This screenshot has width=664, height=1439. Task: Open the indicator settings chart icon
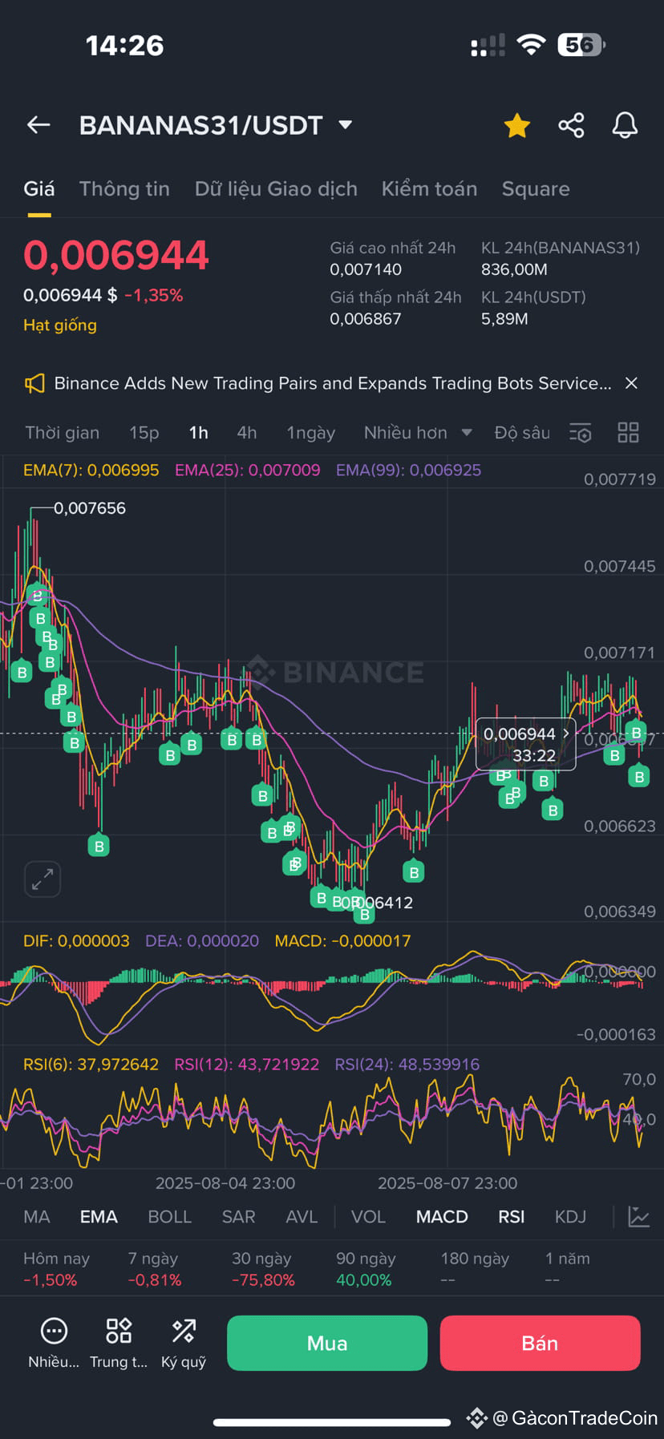[638, 1217]
